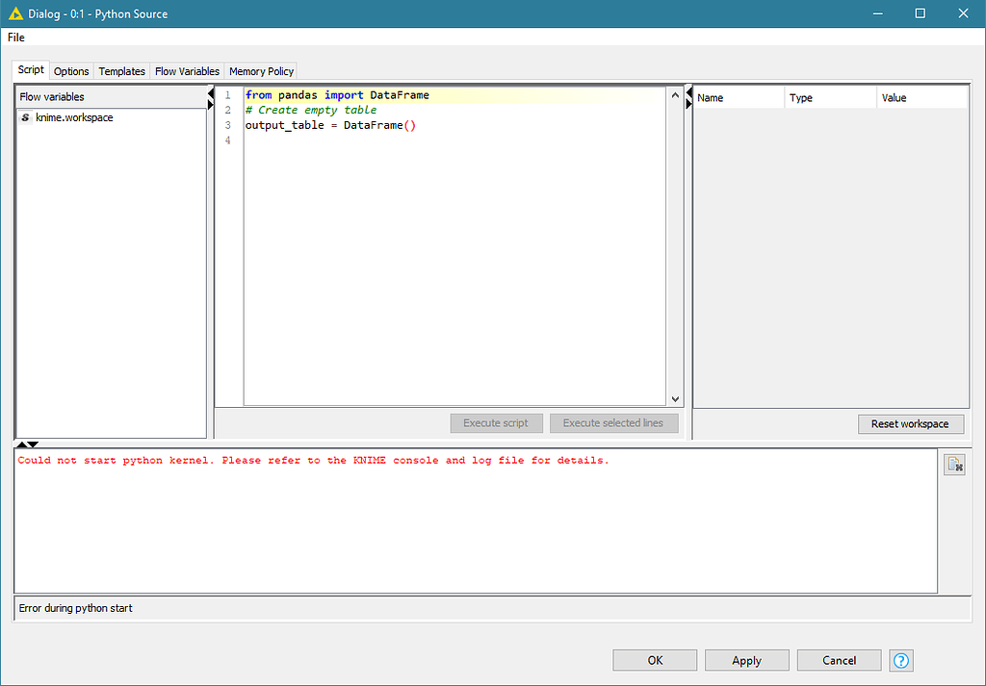Collapse the console area with the downward triangle
The image size is (986, 686).
32,444
